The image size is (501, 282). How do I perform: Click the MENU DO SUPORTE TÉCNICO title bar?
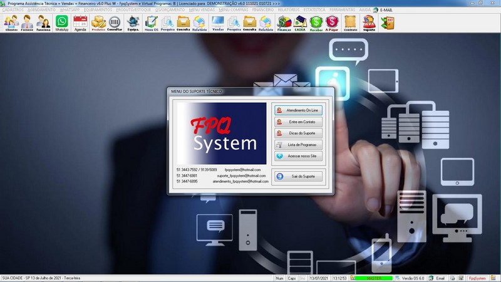(251, 91)
